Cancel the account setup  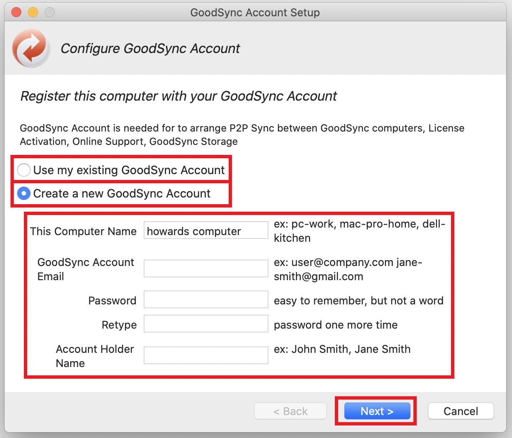[461, 411]
